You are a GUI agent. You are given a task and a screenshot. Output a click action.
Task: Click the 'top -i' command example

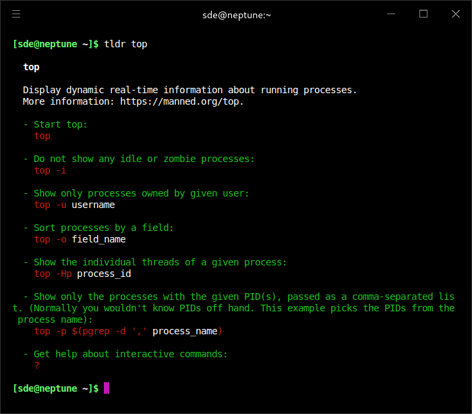pyautogui.click(x=50, y=170)
